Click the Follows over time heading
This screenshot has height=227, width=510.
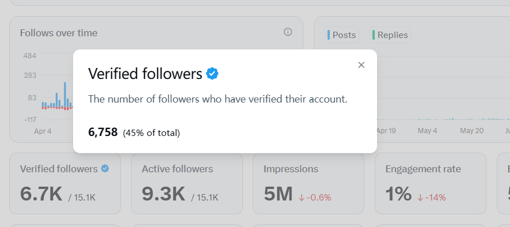[59, 33]
